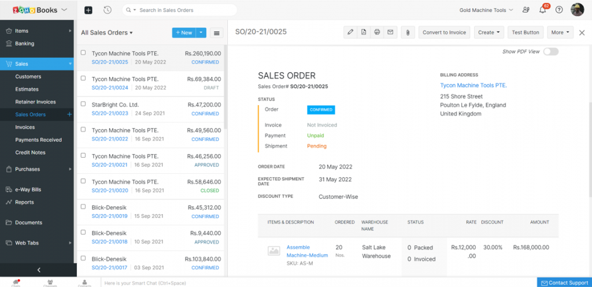The height and width of the screenshot is (287, 592).
Task: Open the dropdown arrow next to New
Action: coord(201,33)
